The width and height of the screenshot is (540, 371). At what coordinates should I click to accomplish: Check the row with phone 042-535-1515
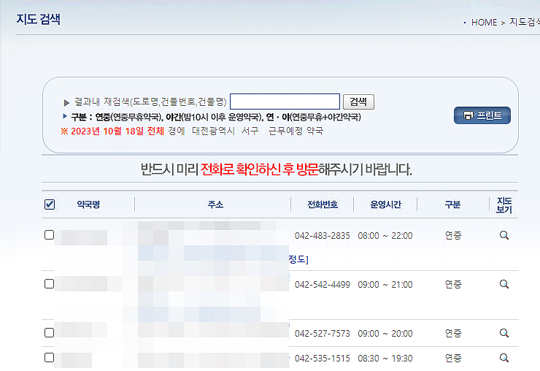click(49, 358)
